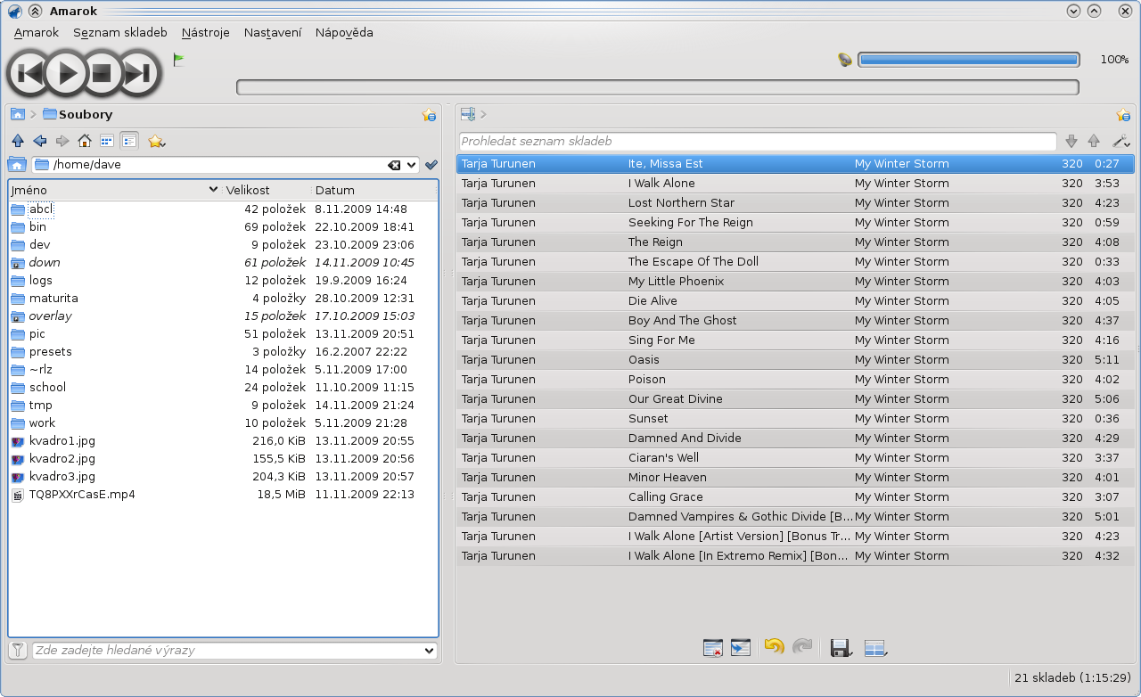Screen dimensions: 1141x697
Task: Go to home folder house icon
Action: [85, 141]
